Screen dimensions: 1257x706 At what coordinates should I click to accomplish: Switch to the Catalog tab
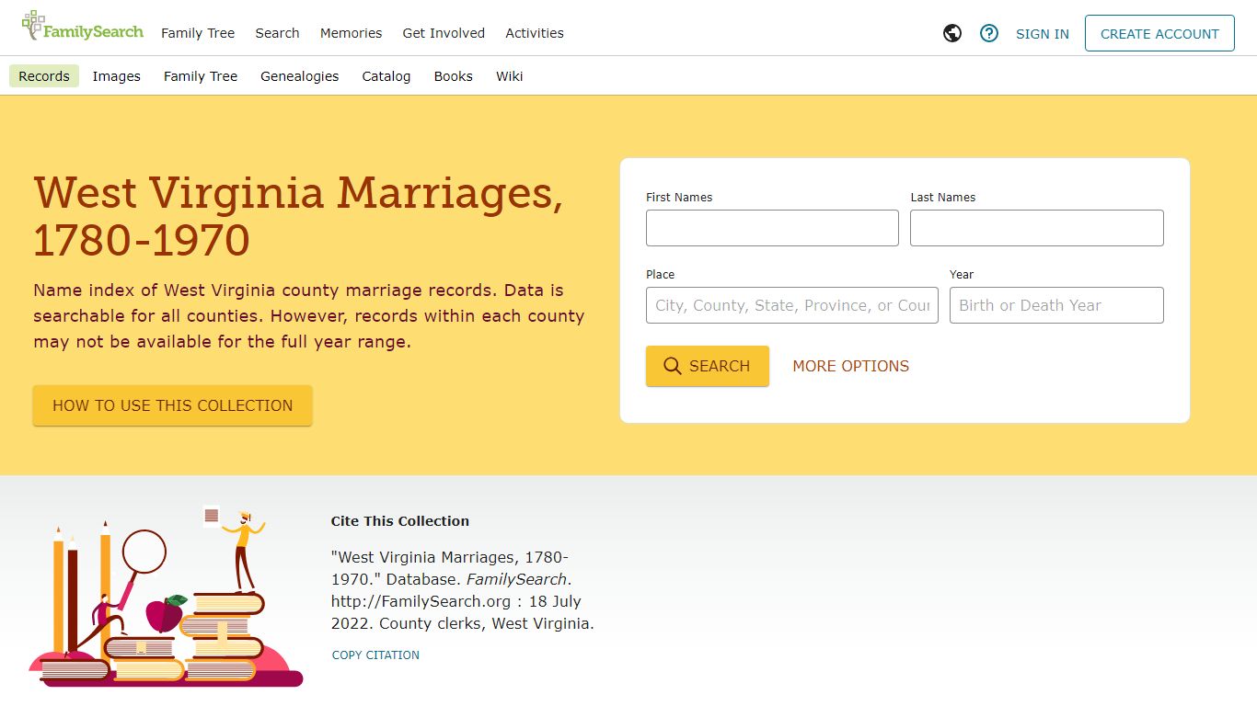click(x=386, y=76)
